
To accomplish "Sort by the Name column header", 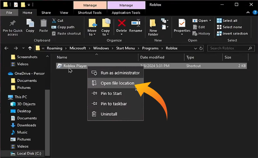I will pyautogui.click(x=97, y=57).
